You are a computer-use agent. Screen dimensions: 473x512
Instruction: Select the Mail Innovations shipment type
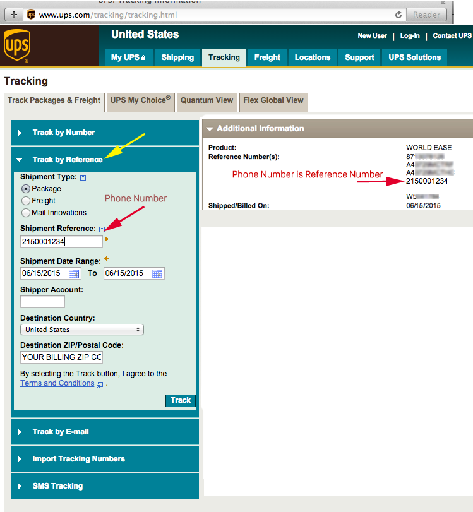pos(26,213)
